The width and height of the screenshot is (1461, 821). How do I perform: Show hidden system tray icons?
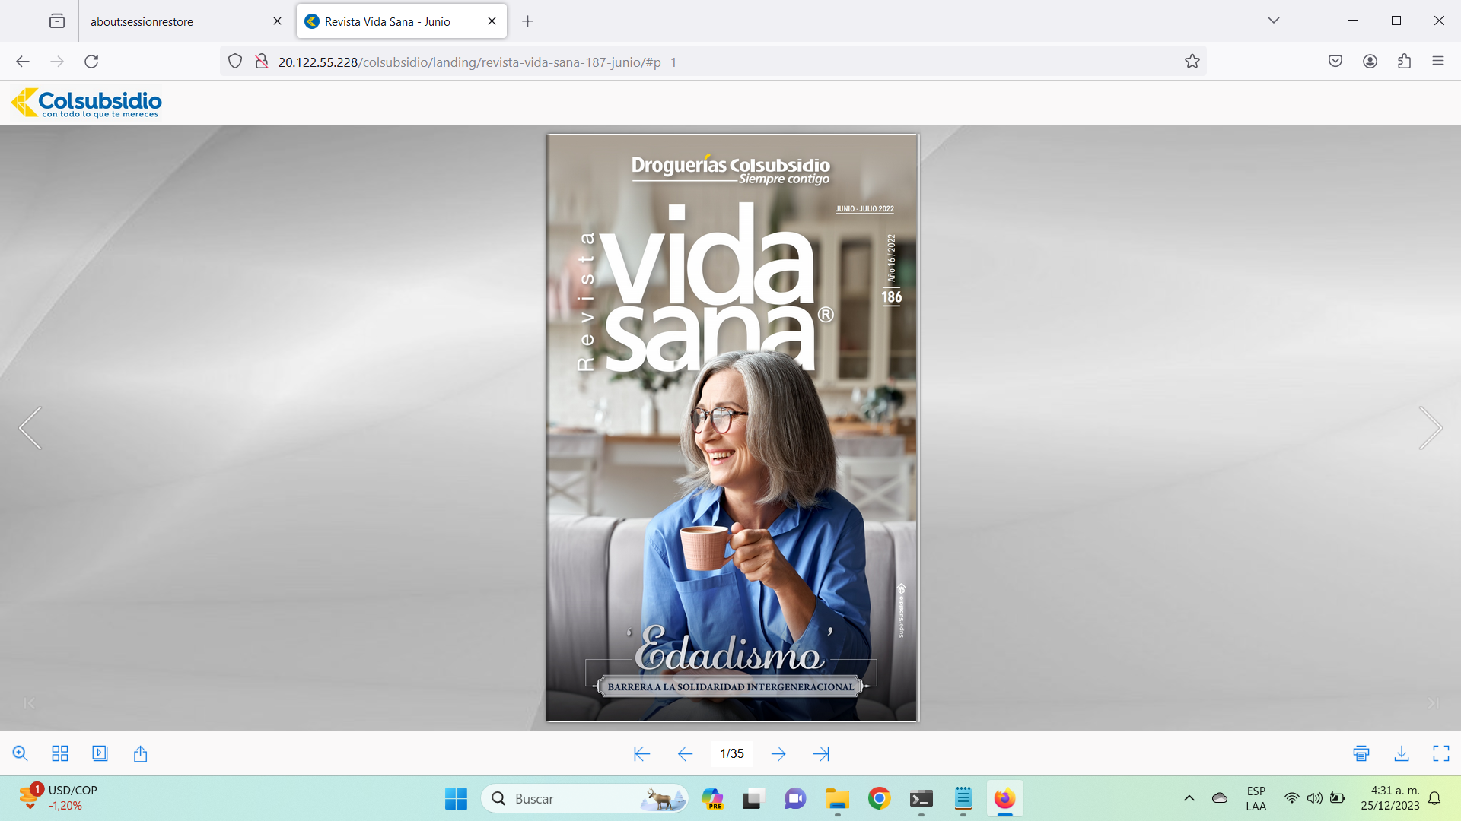[1189, 798]
